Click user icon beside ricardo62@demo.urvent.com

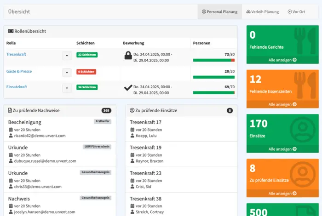11,136
